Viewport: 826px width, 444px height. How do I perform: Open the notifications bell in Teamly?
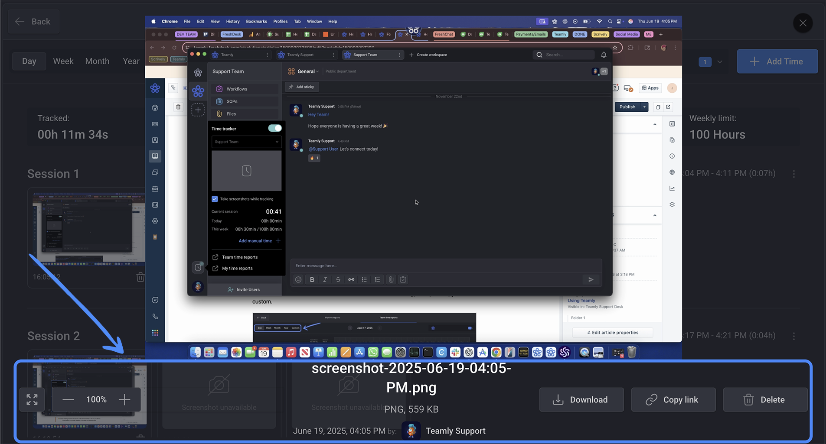[604, 55]
